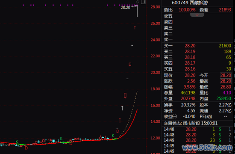Click the PE(动) label

pos(206,116)
